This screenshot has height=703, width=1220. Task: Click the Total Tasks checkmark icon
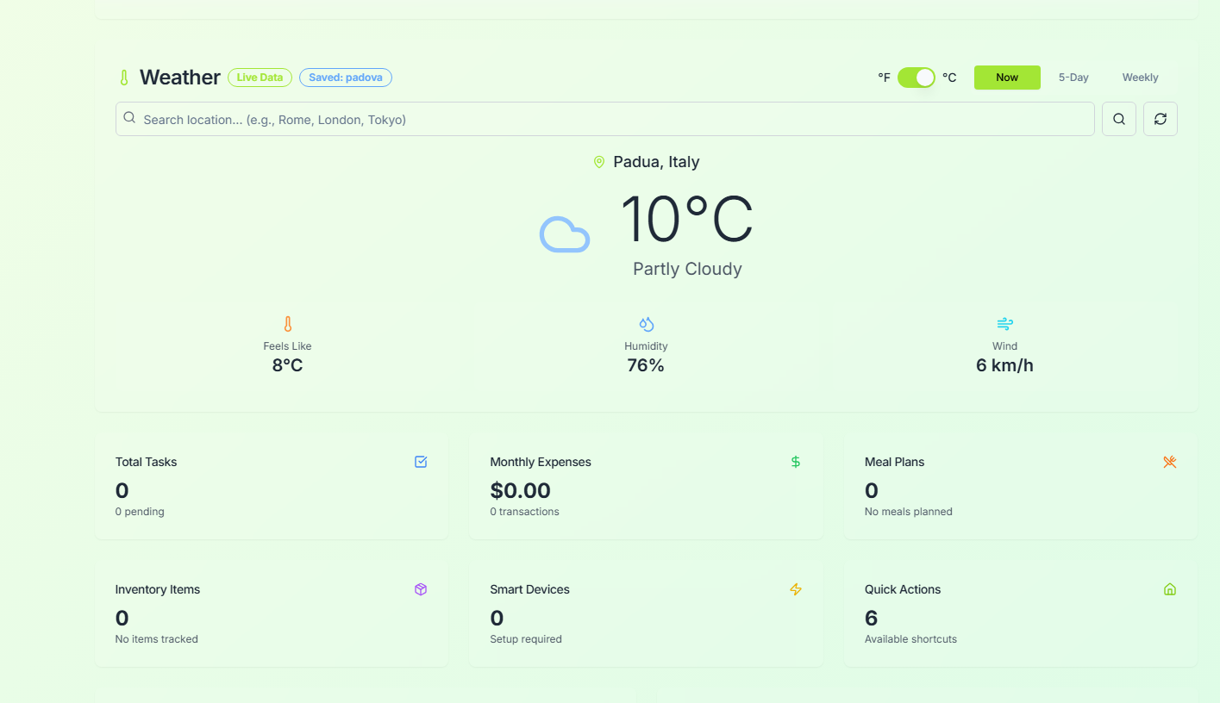pyautogui.click(x=421, y=462)
